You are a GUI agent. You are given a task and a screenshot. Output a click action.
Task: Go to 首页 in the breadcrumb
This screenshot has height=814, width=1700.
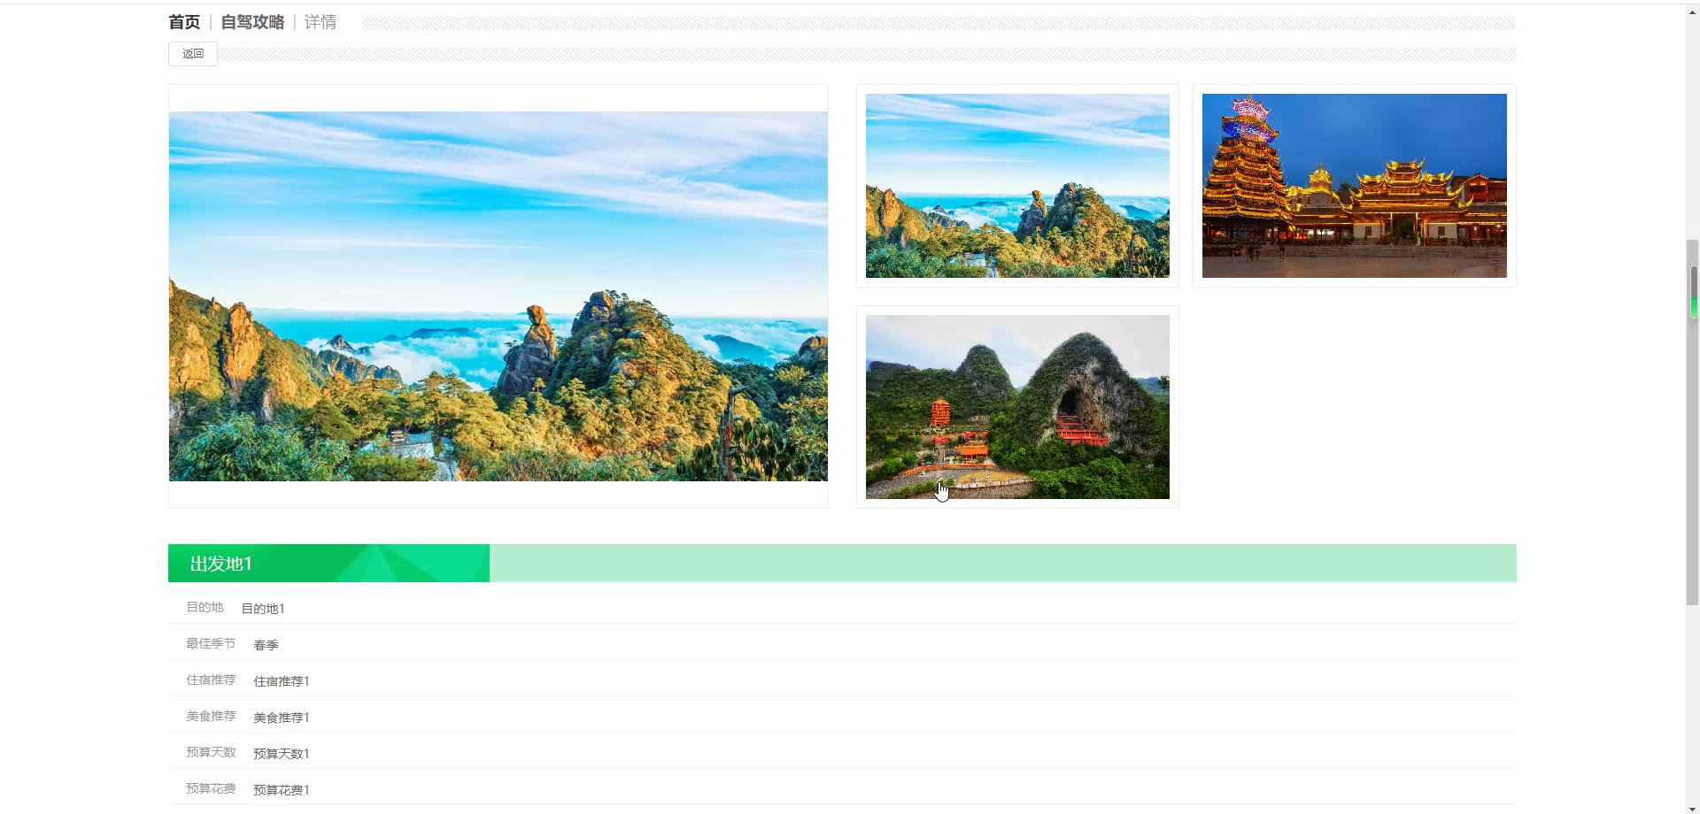click(184, 22)
